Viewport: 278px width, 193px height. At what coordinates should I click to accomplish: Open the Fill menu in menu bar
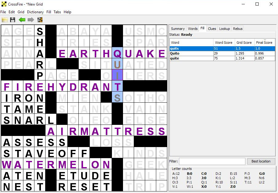tap(49, 12)
